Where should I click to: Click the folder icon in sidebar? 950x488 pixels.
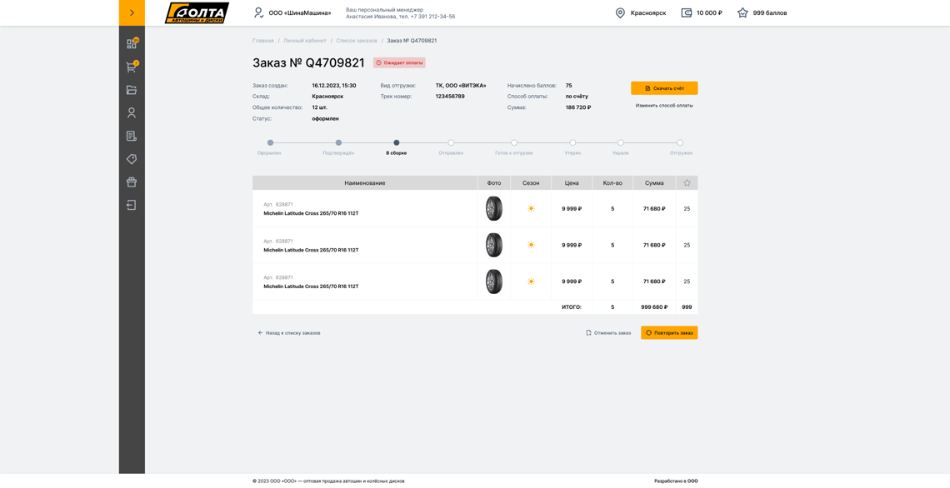[132, 90]
